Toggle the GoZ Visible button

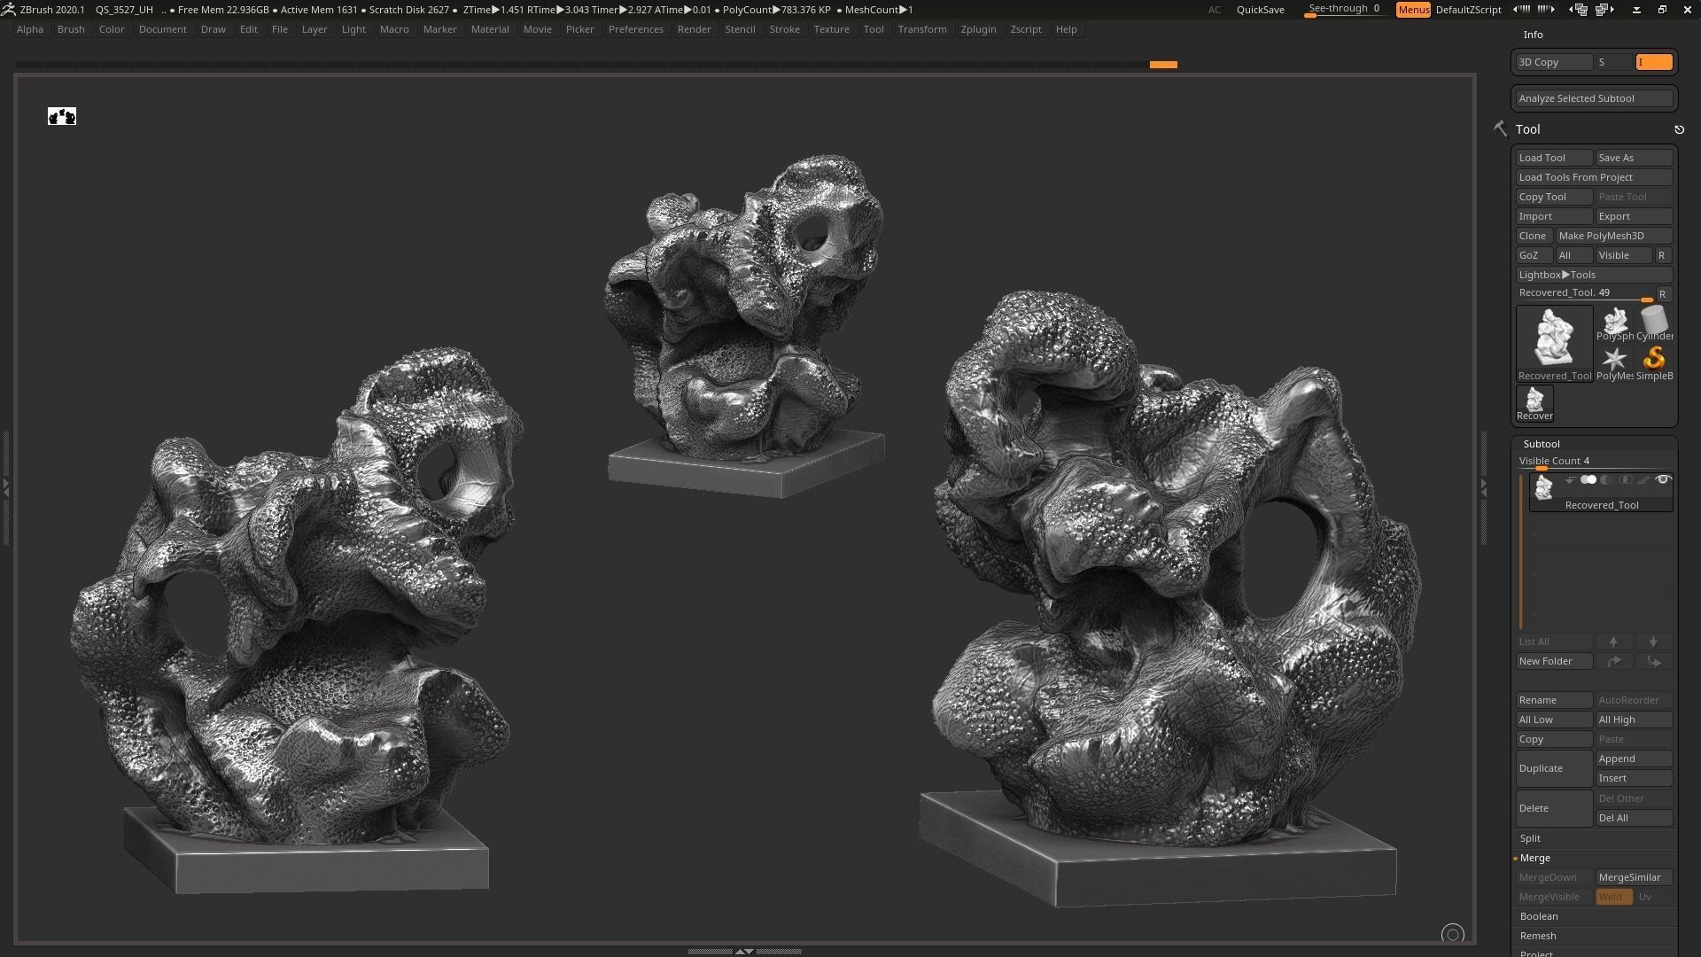(1623, 255)
